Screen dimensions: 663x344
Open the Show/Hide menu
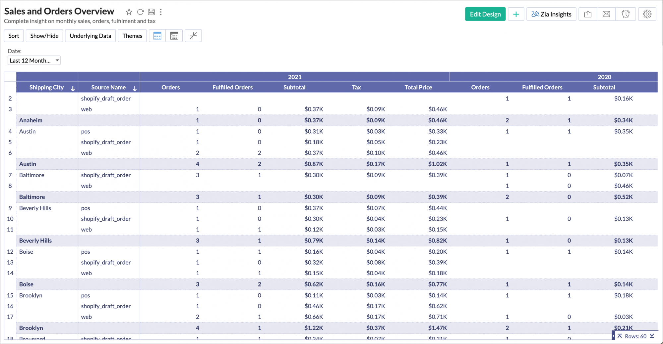pos(44,36)
